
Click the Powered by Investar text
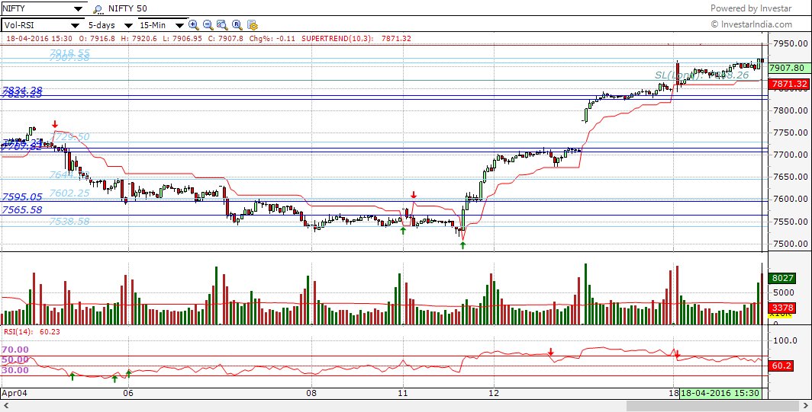point(751,8)
